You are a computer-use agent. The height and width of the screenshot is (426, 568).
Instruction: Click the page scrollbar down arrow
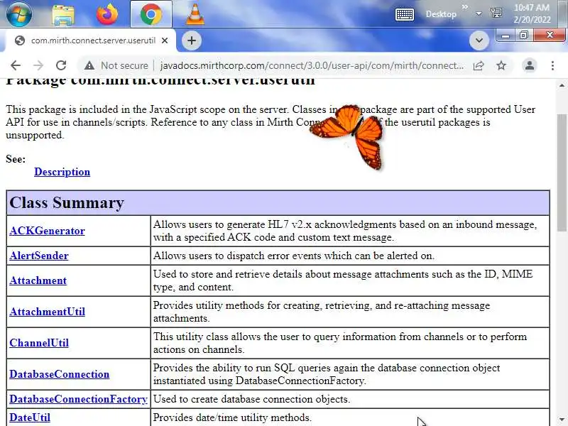click(562, 420)
